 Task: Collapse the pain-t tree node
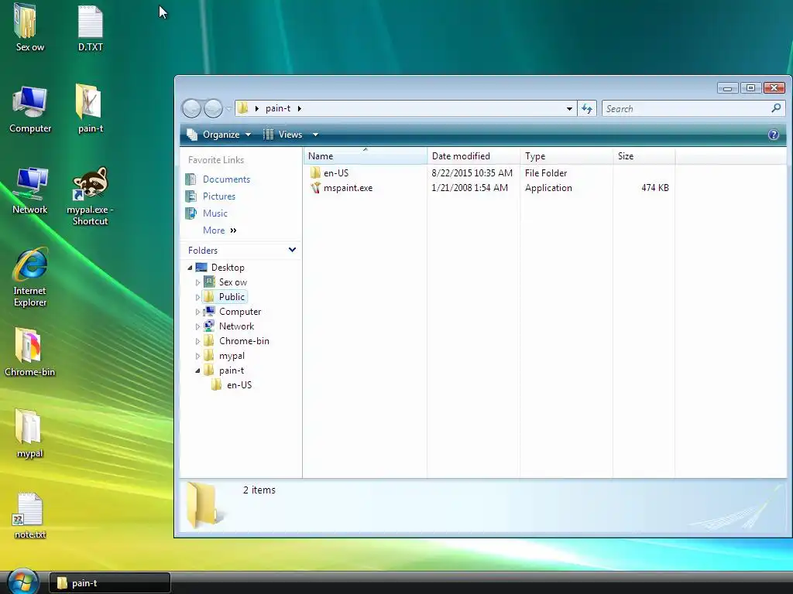197,370
